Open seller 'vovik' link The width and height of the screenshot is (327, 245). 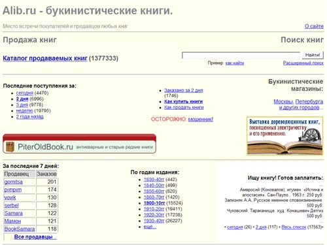(10, 197)
